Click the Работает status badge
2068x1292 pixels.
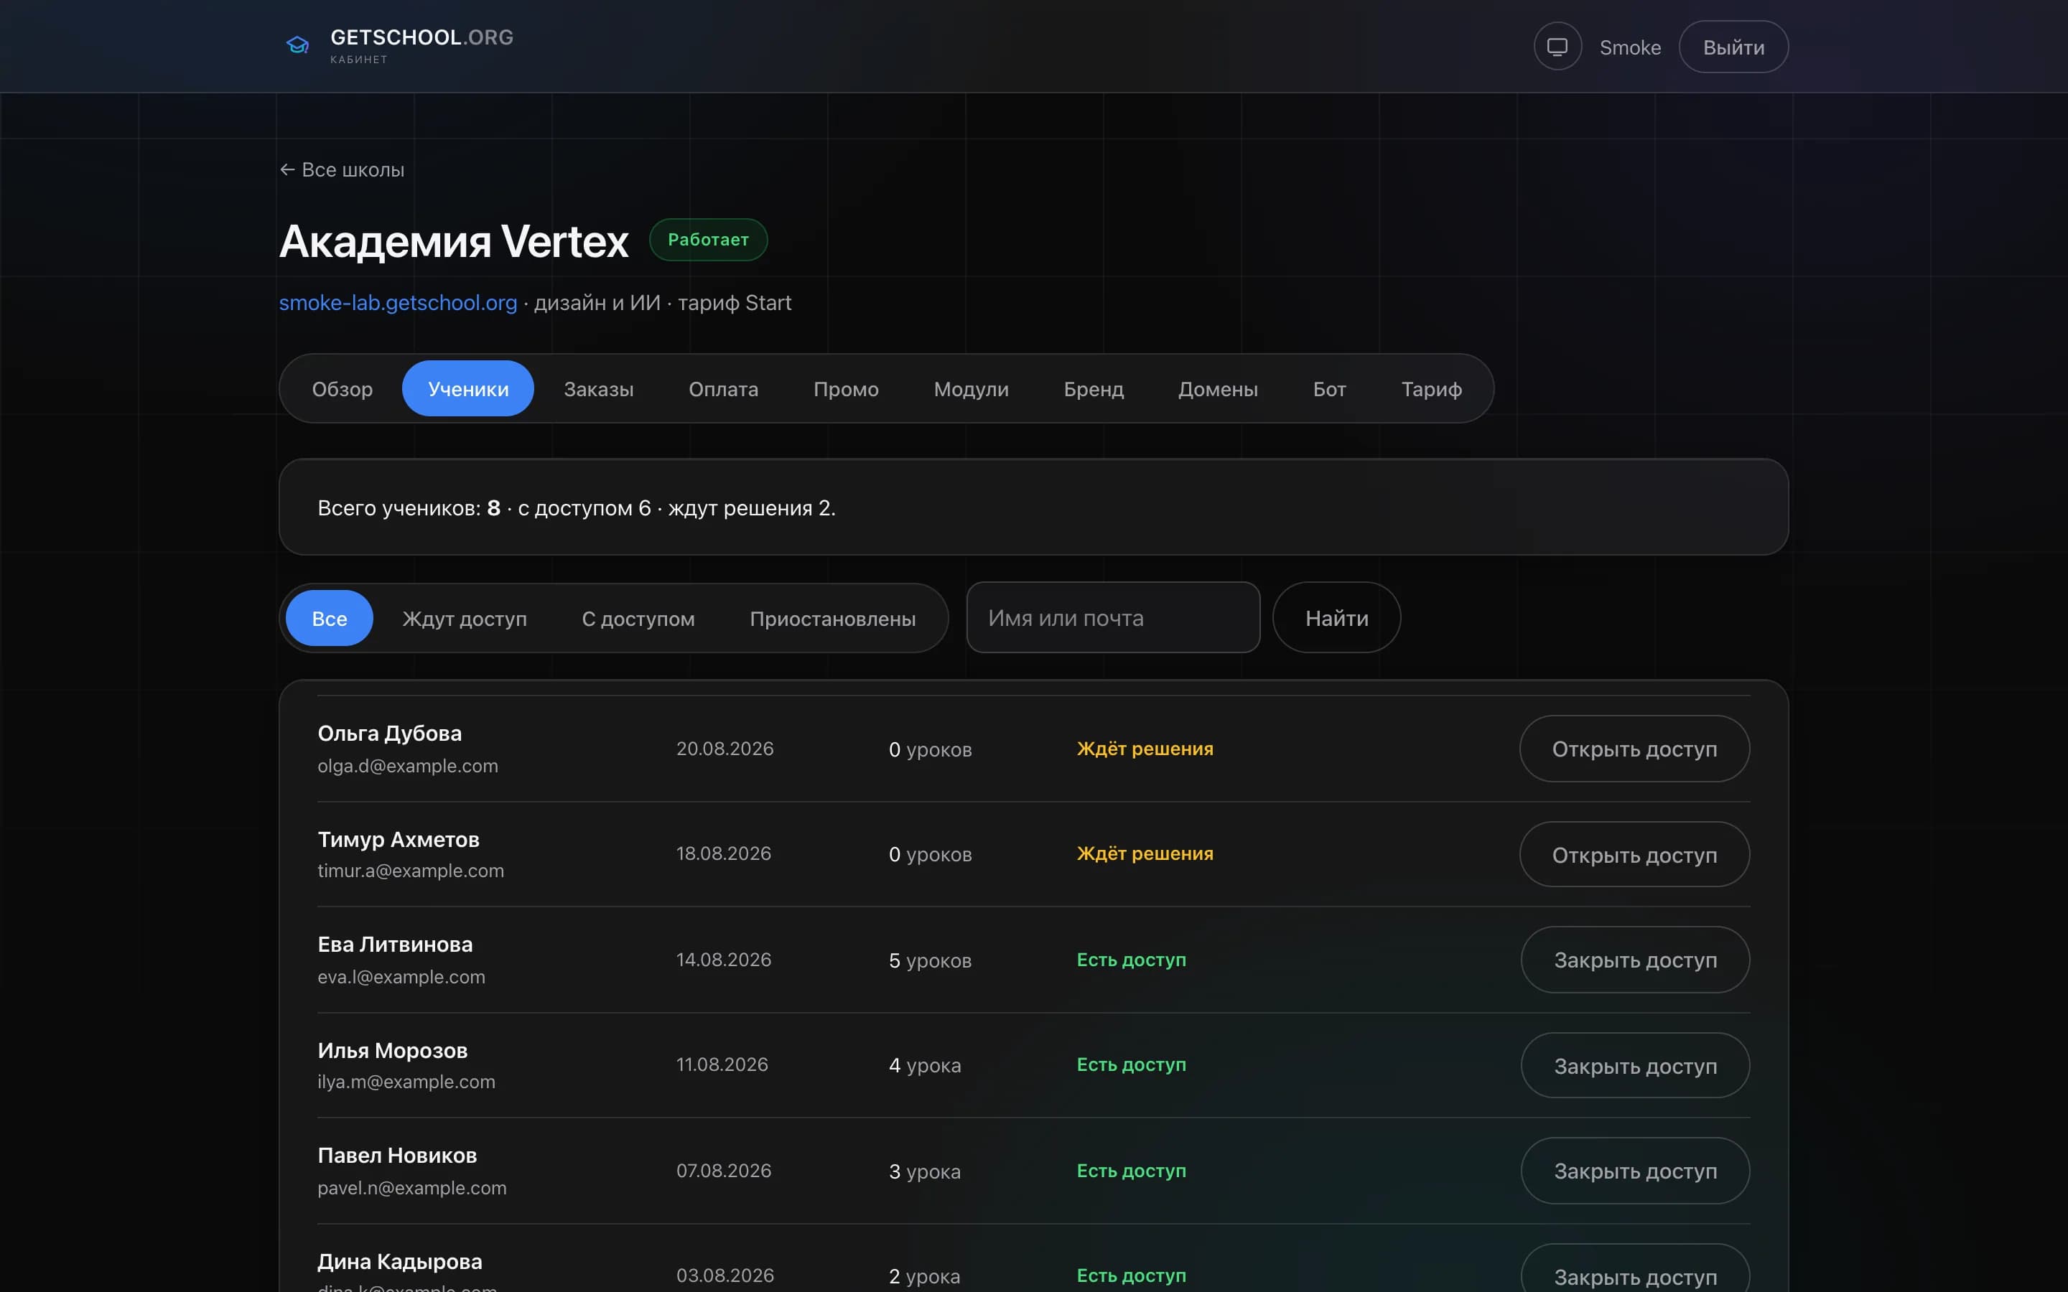coord(709,239)
